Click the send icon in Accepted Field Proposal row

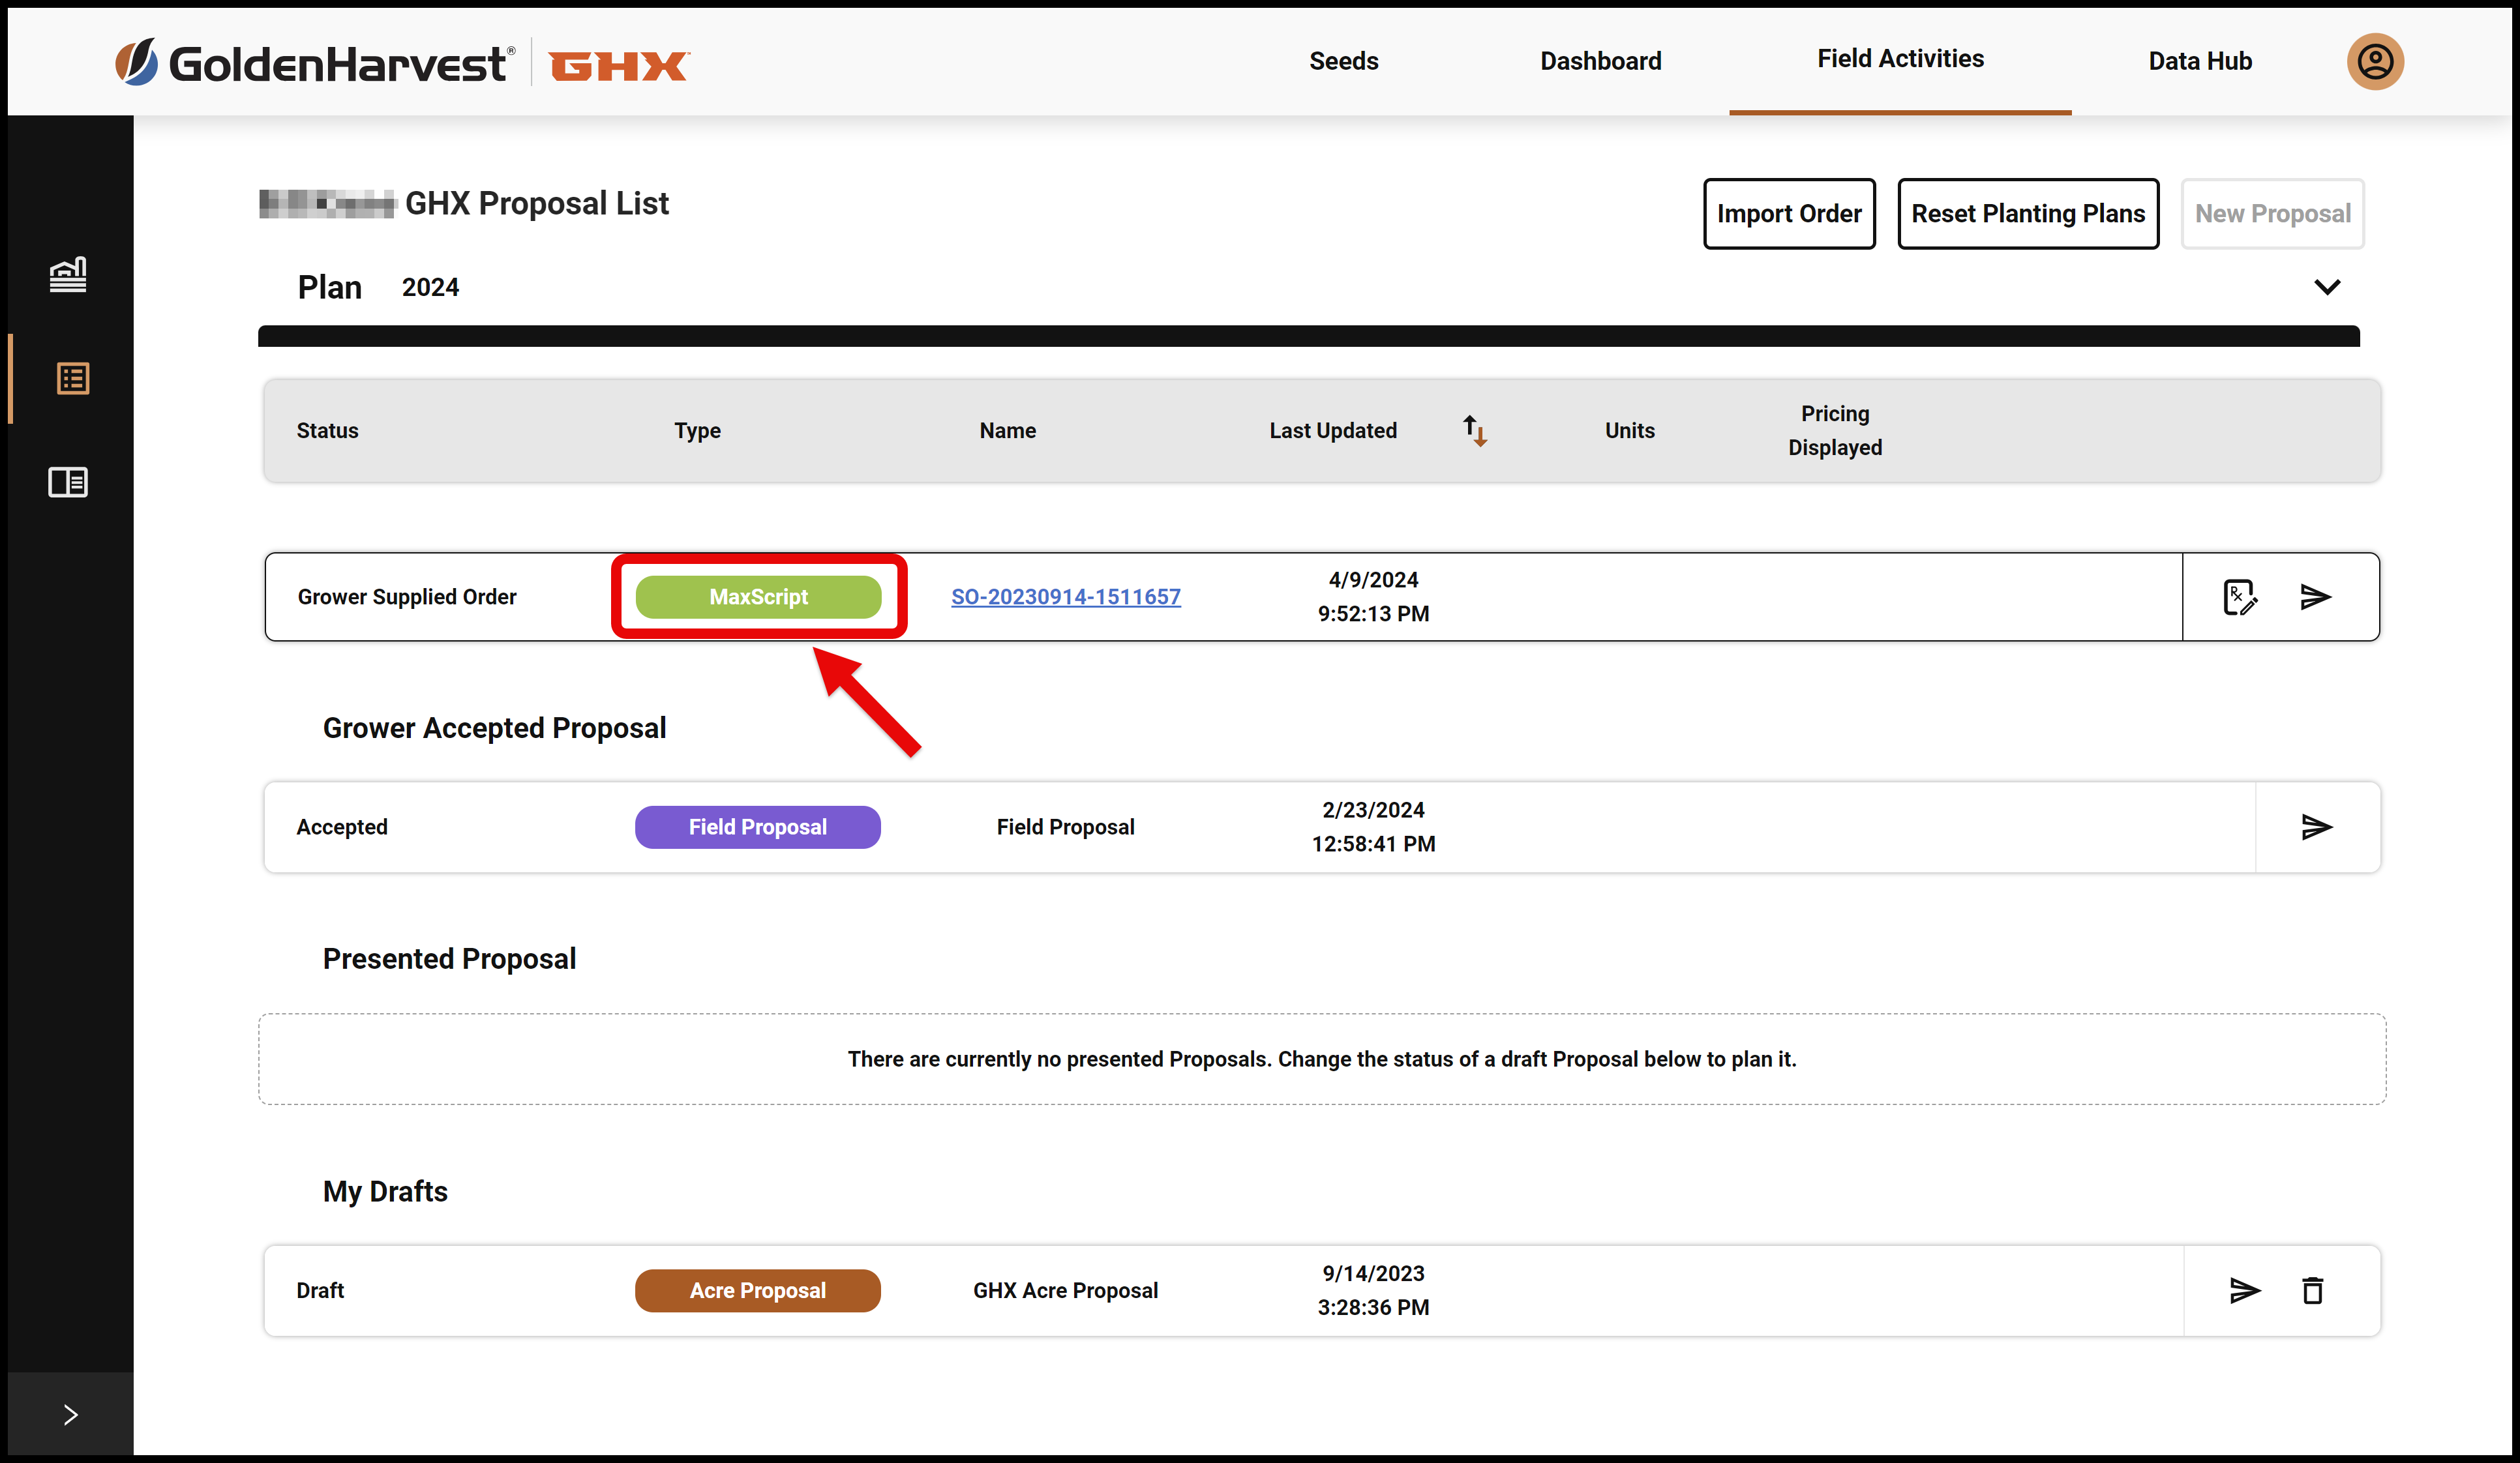tap(2317, 827)
